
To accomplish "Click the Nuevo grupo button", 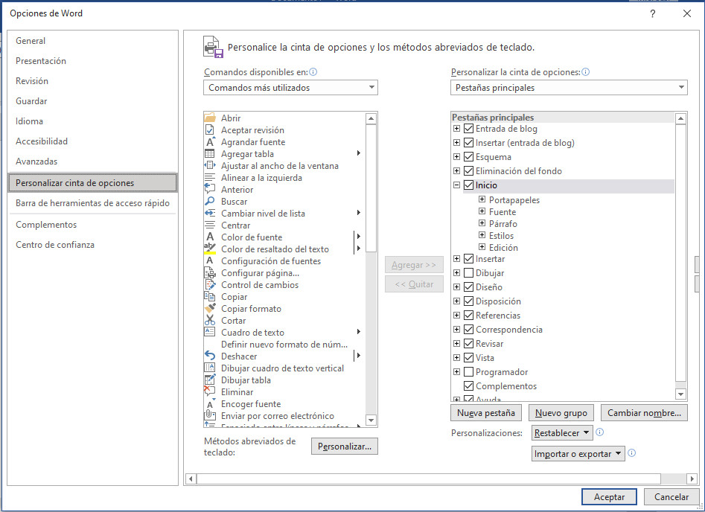I will pyautogui.click(x=561, y=413).
